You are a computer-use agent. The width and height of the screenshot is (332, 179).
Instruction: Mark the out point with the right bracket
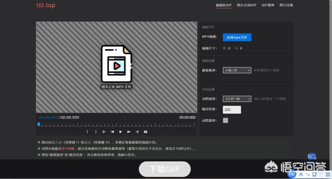(x=96, y=132)
